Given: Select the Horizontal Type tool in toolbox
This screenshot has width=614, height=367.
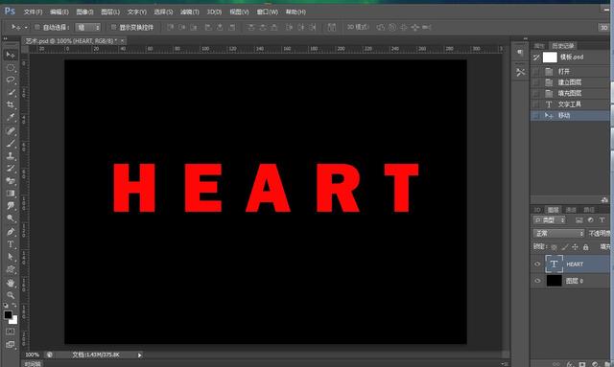Looking at the screenshot, I should pos(11,244).
